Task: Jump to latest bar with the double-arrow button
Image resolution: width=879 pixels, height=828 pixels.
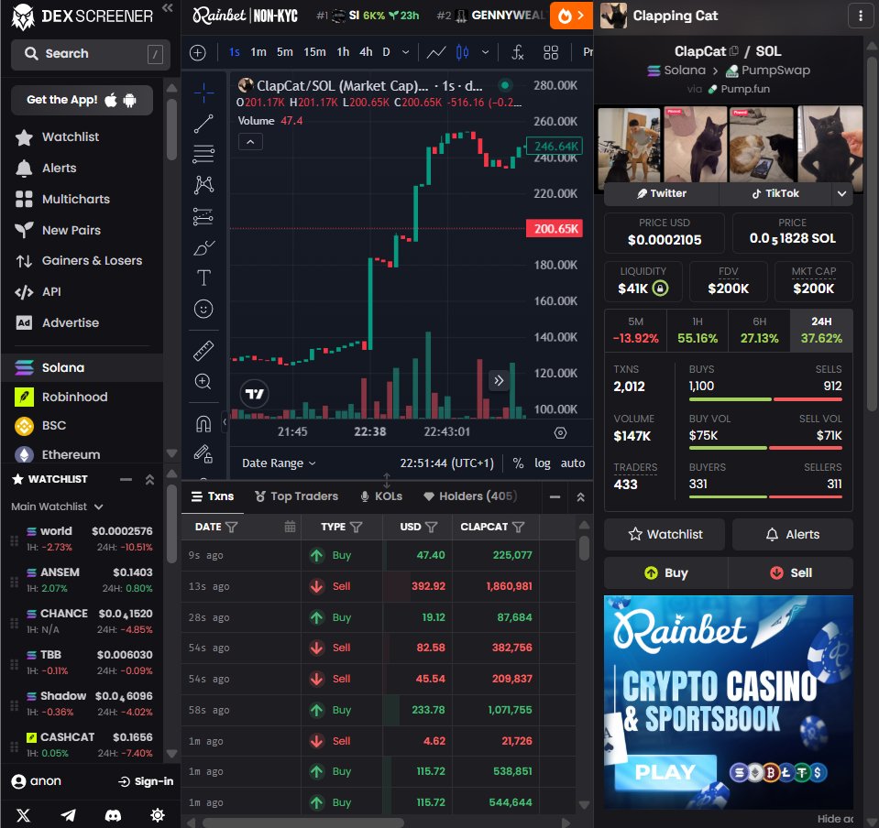Action: 499,381
